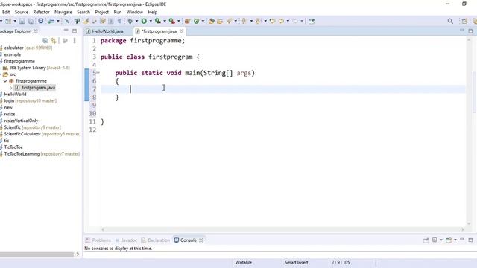Click the editor horizontal scrollbar

click(x=282, y=229)
